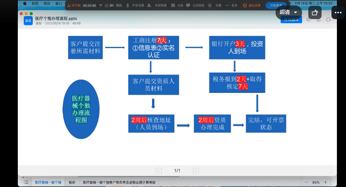346x187 pixels.
Task: Switch to 医疗器械一般个独客户税负率及返税业绩计算明细 tab
Action: pos(119,182)
